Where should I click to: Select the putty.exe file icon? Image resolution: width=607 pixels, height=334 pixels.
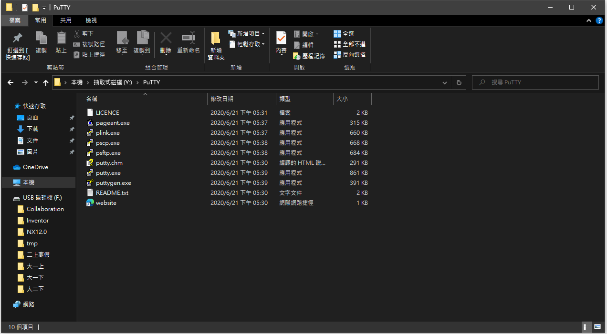(90, 173)
